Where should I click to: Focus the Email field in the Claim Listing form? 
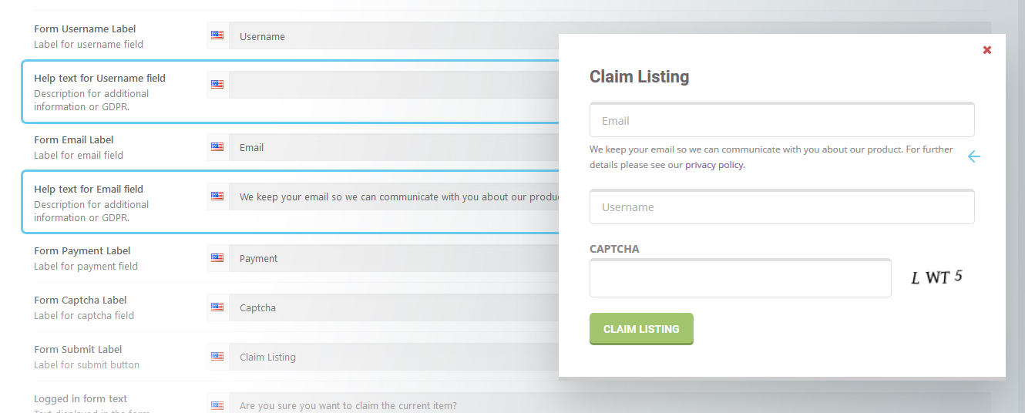point(781,121)
